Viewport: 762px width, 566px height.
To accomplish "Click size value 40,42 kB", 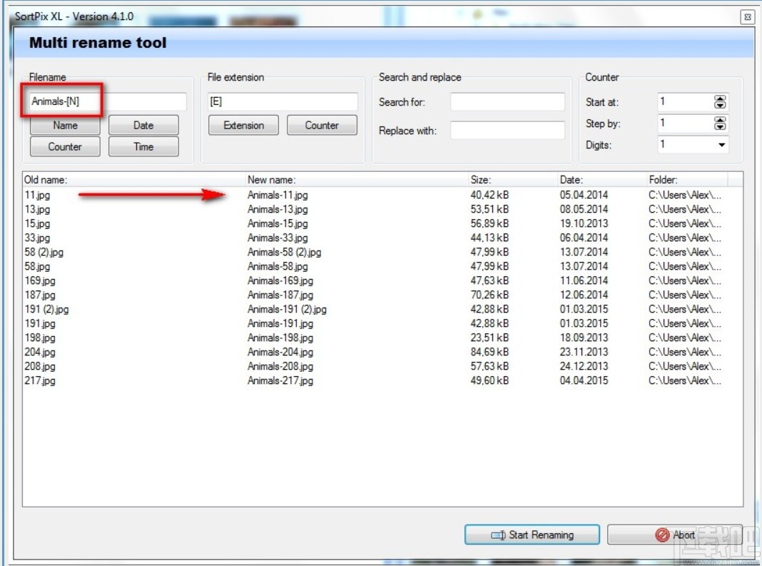I will tap(489, 195).
